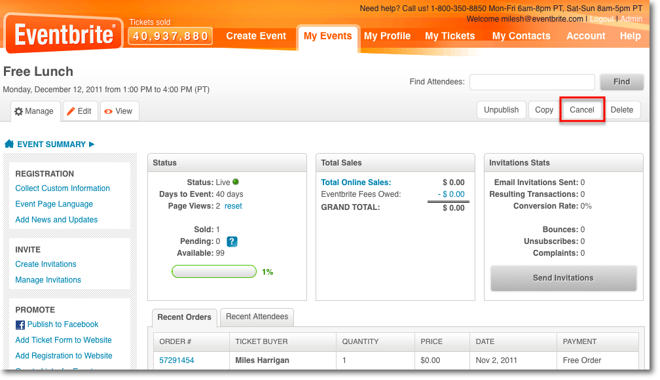The width and height of the screenshot is (660, 380).
Task: Open the Account menu
Action: click(586, 36)
